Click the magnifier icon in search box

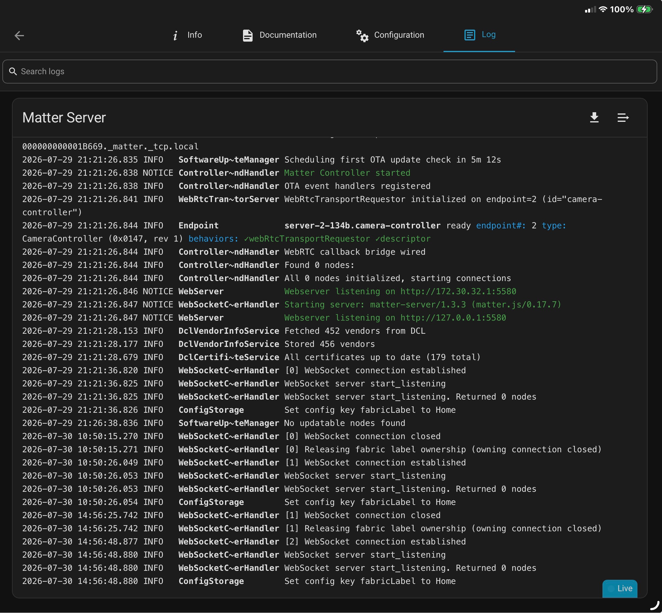(x=13, y=71)
